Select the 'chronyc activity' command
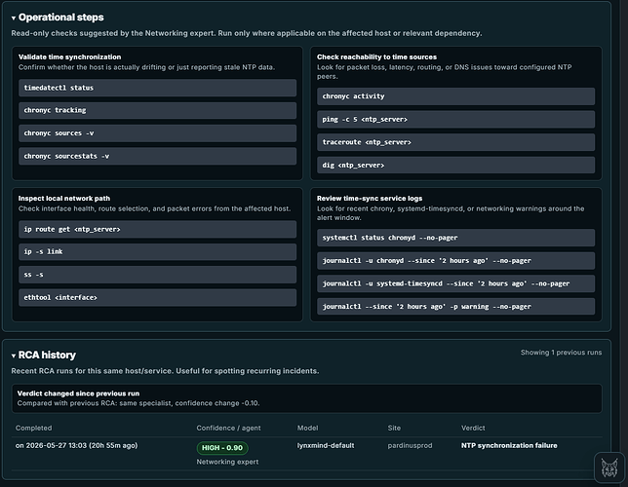This screenshot has height=487, width=628. 455,96
